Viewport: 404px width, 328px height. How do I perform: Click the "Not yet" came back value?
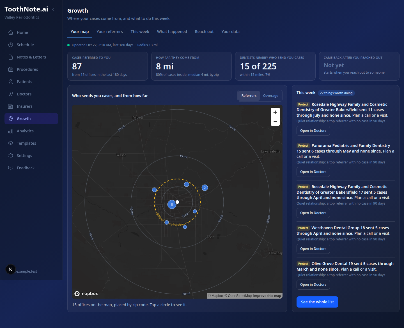click(334, 65)
